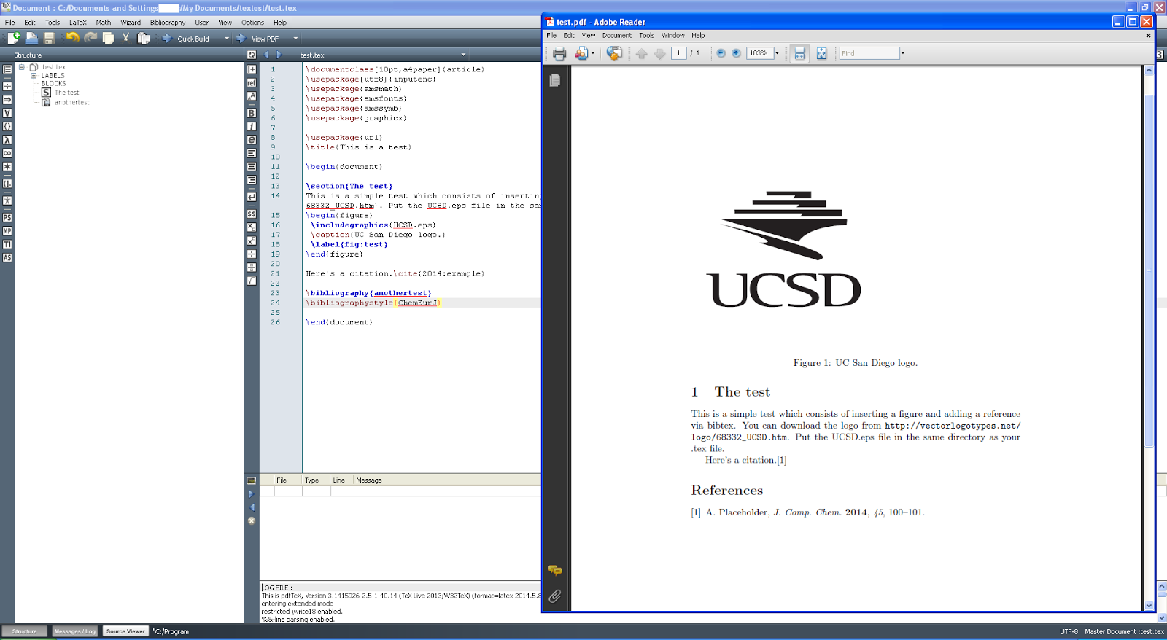
Task: Open the Bibliography menu in Texmaker
Action: coord(168,23)
